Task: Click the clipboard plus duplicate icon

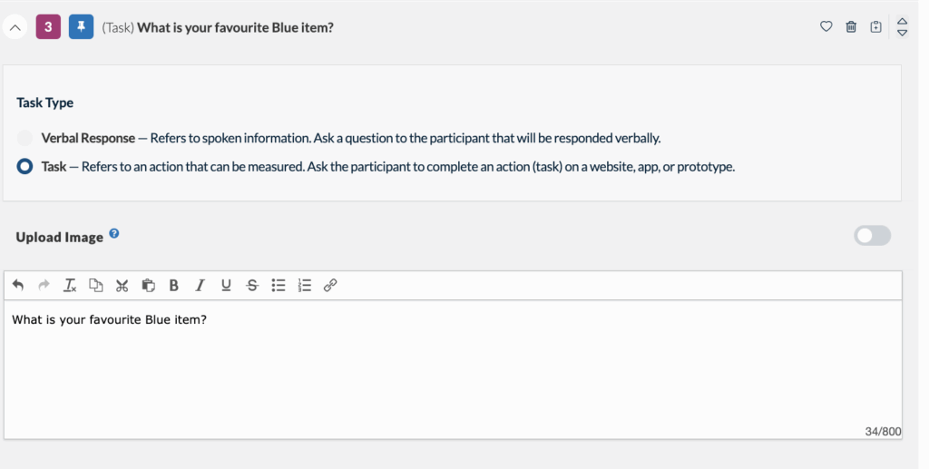Action: point(875,27)
